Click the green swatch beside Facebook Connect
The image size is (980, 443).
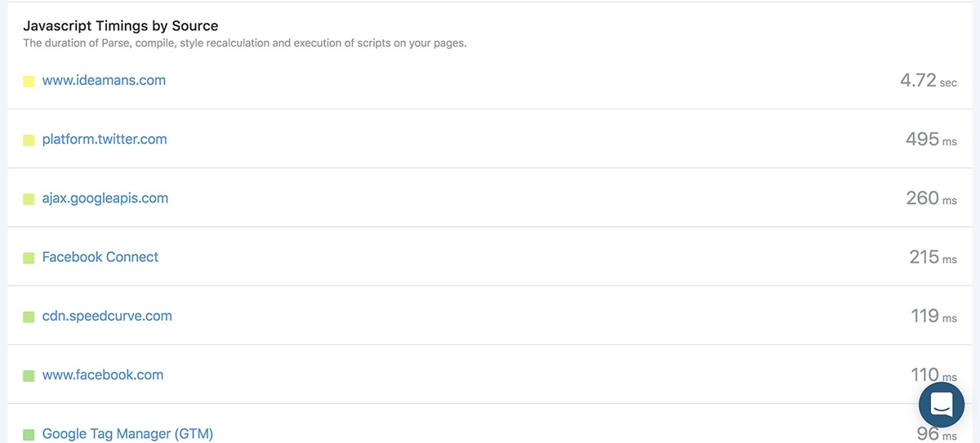pos(29,258)
